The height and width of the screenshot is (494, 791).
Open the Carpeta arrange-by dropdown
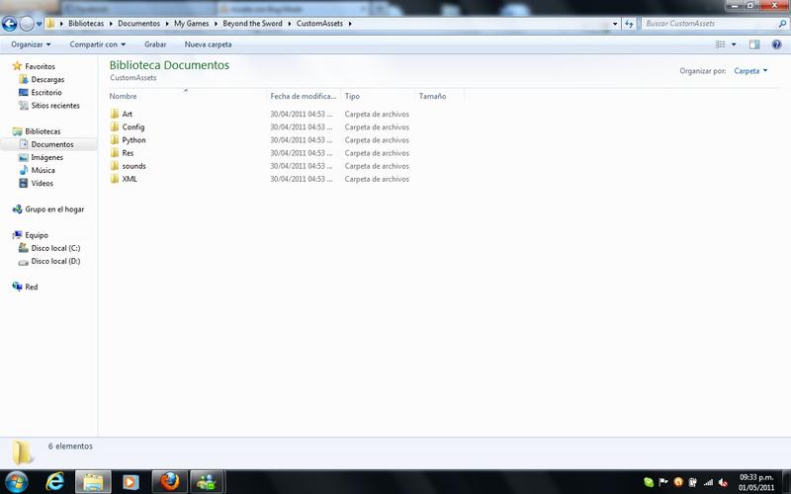[750, 71]
